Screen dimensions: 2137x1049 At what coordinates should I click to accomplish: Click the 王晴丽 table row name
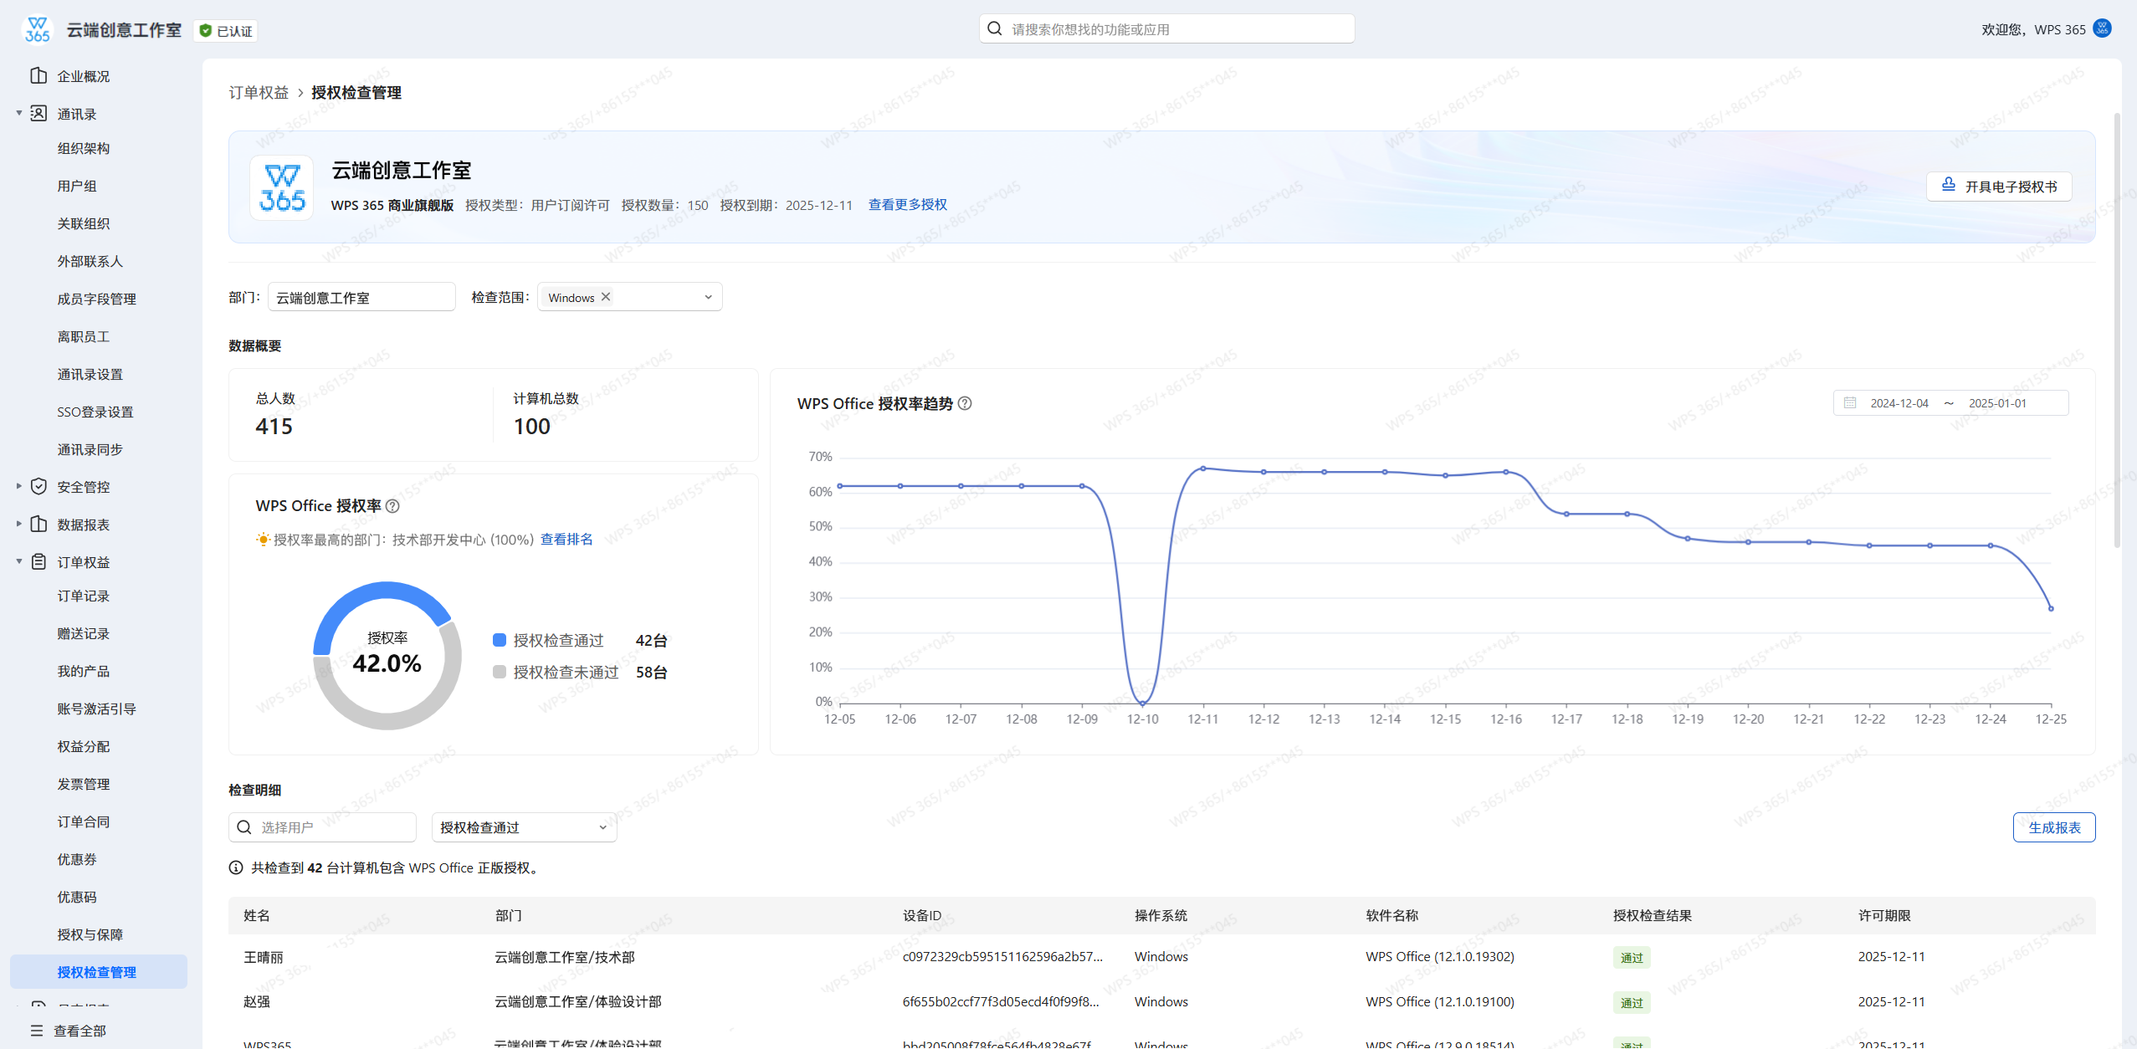264,957
